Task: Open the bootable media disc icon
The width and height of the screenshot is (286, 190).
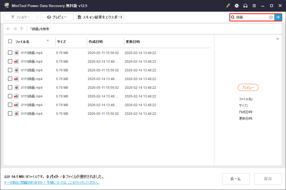Action: click(x=237, y=6)
